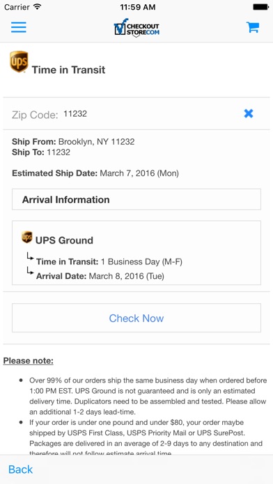
Task: Tap the 11:59 AM clock
Action: tap(138, 7)
